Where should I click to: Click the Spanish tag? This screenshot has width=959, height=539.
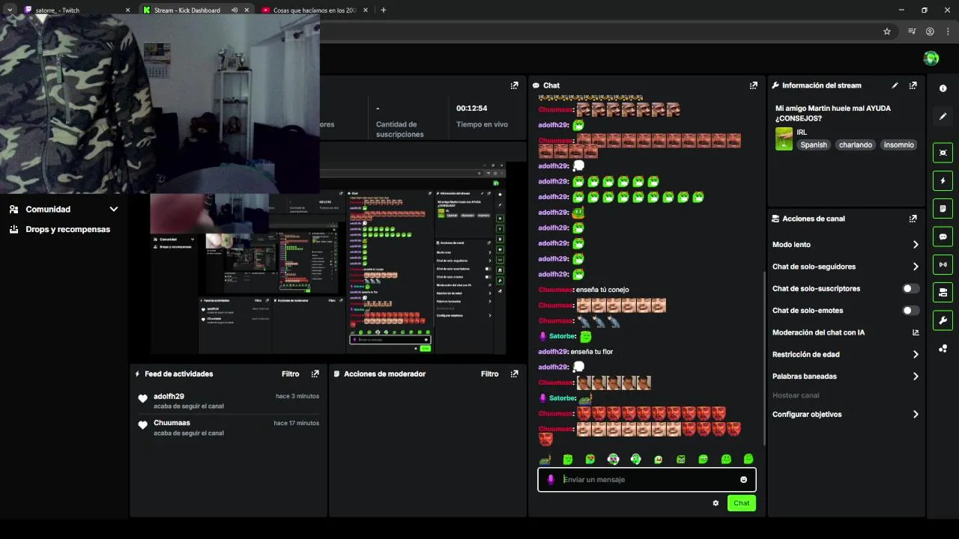tap(814, 144)
